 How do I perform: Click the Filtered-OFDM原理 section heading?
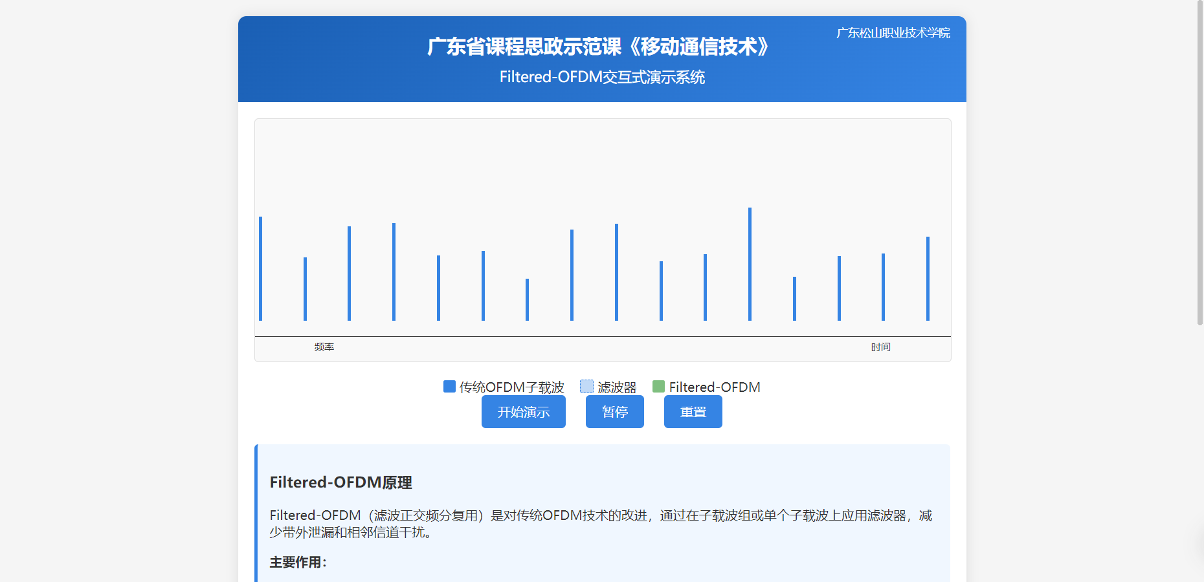click(x=340, y=482)
